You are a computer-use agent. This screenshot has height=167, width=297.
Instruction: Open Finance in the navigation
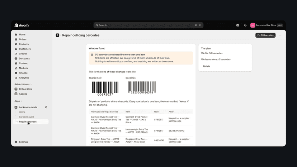click(23, 73)
